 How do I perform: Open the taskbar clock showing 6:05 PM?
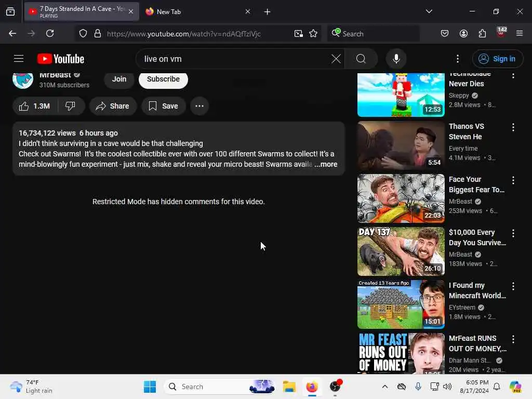[474, 387]
